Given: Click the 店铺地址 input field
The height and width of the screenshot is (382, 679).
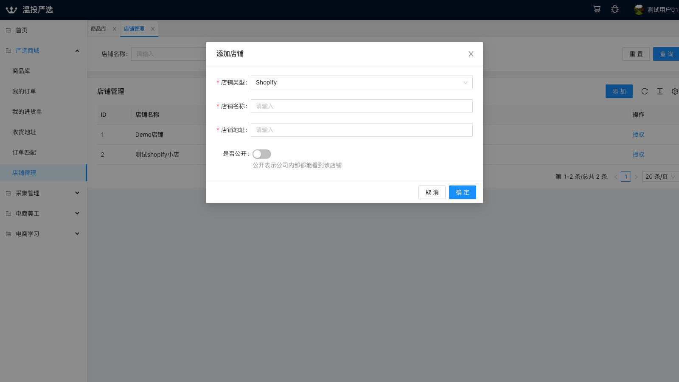Looking at the screenshot, I should (362, 130).
